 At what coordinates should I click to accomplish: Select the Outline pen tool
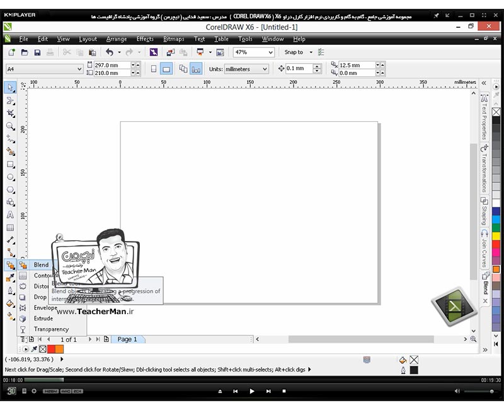click(x=10, y=291)
